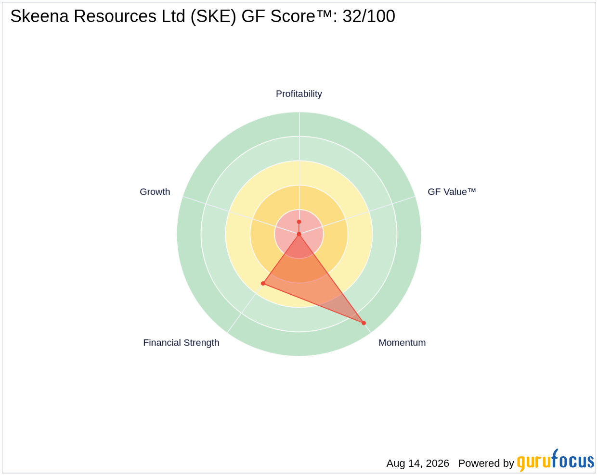Click the Financial Strength axis label

pos(181,343)
